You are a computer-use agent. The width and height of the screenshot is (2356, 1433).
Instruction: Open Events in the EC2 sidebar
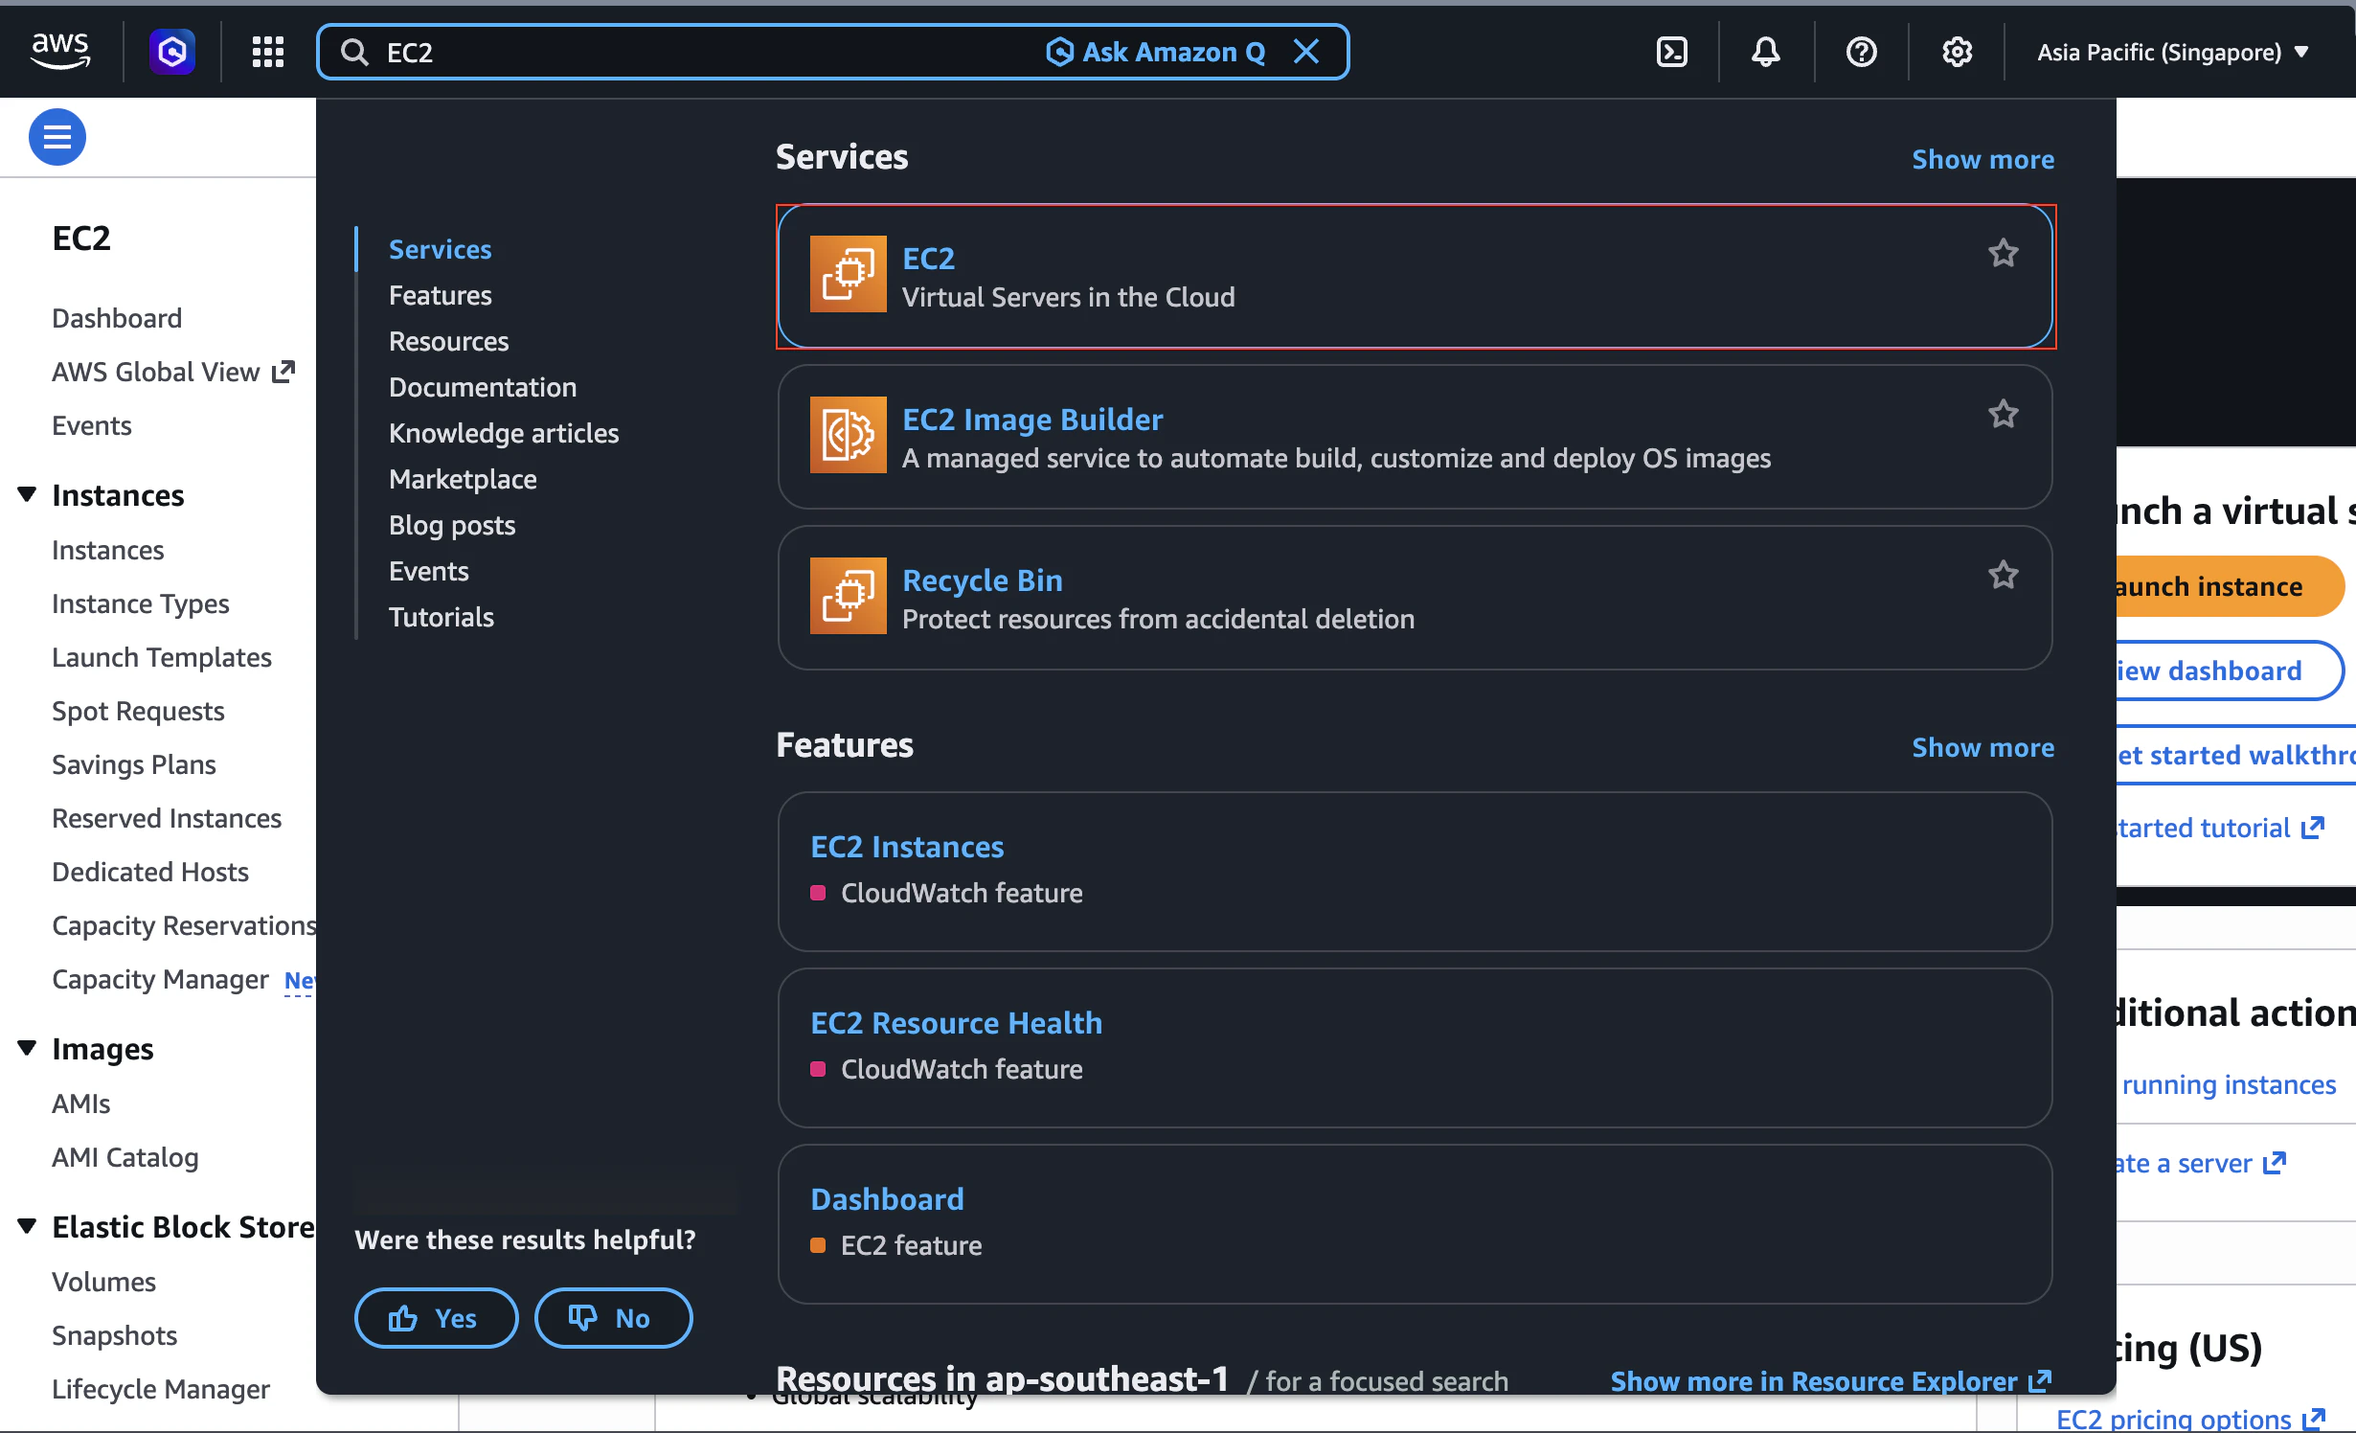92,425
